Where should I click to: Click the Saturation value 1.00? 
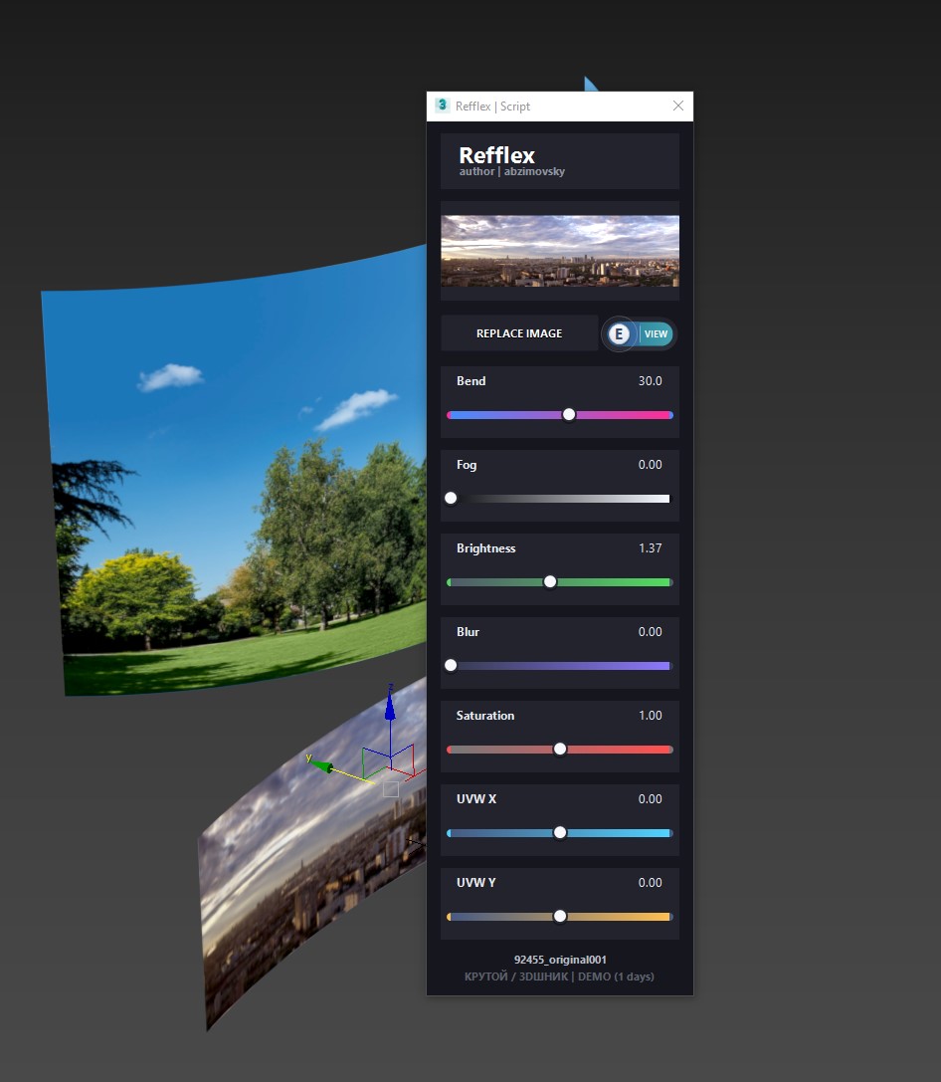coord(651,716)
